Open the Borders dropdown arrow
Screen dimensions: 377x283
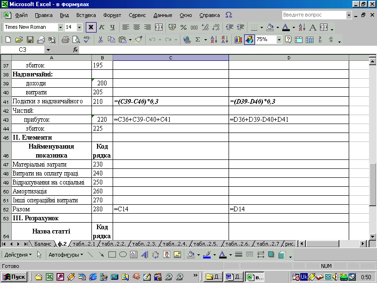coord(262,27)
